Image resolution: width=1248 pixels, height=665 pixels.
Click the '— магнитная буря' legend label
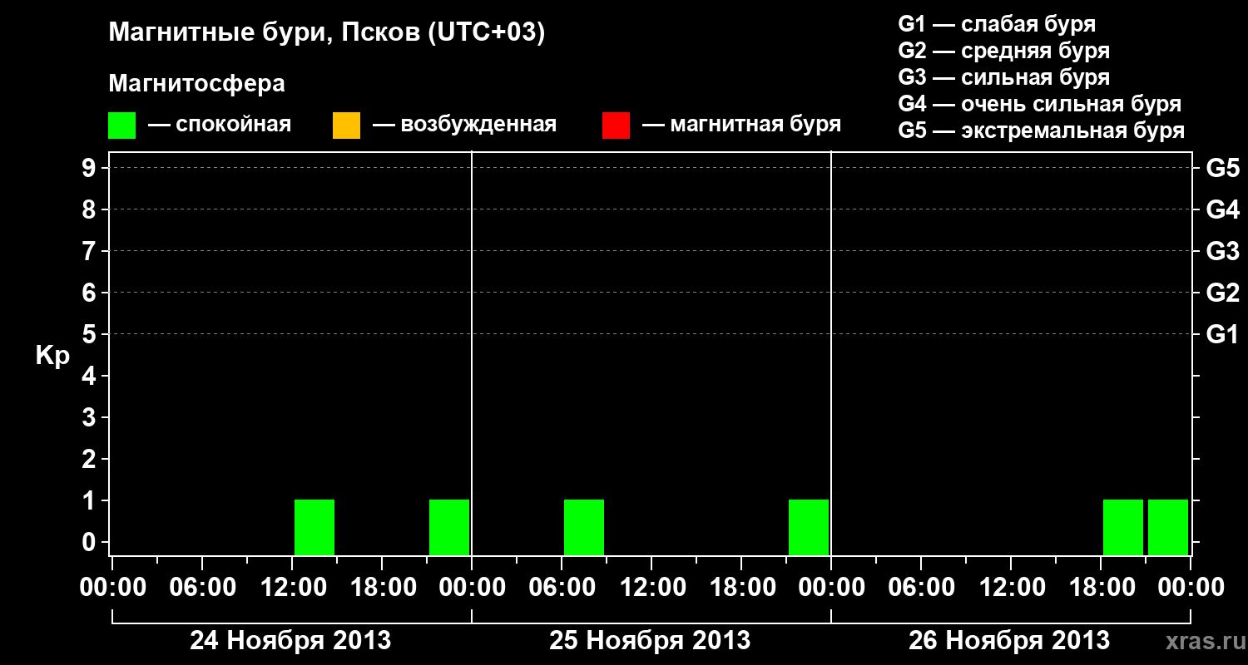tap(741, 125)
